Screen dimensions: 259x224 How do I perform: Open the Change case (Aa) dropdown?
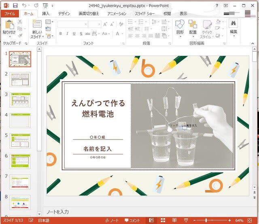(106, 34)
